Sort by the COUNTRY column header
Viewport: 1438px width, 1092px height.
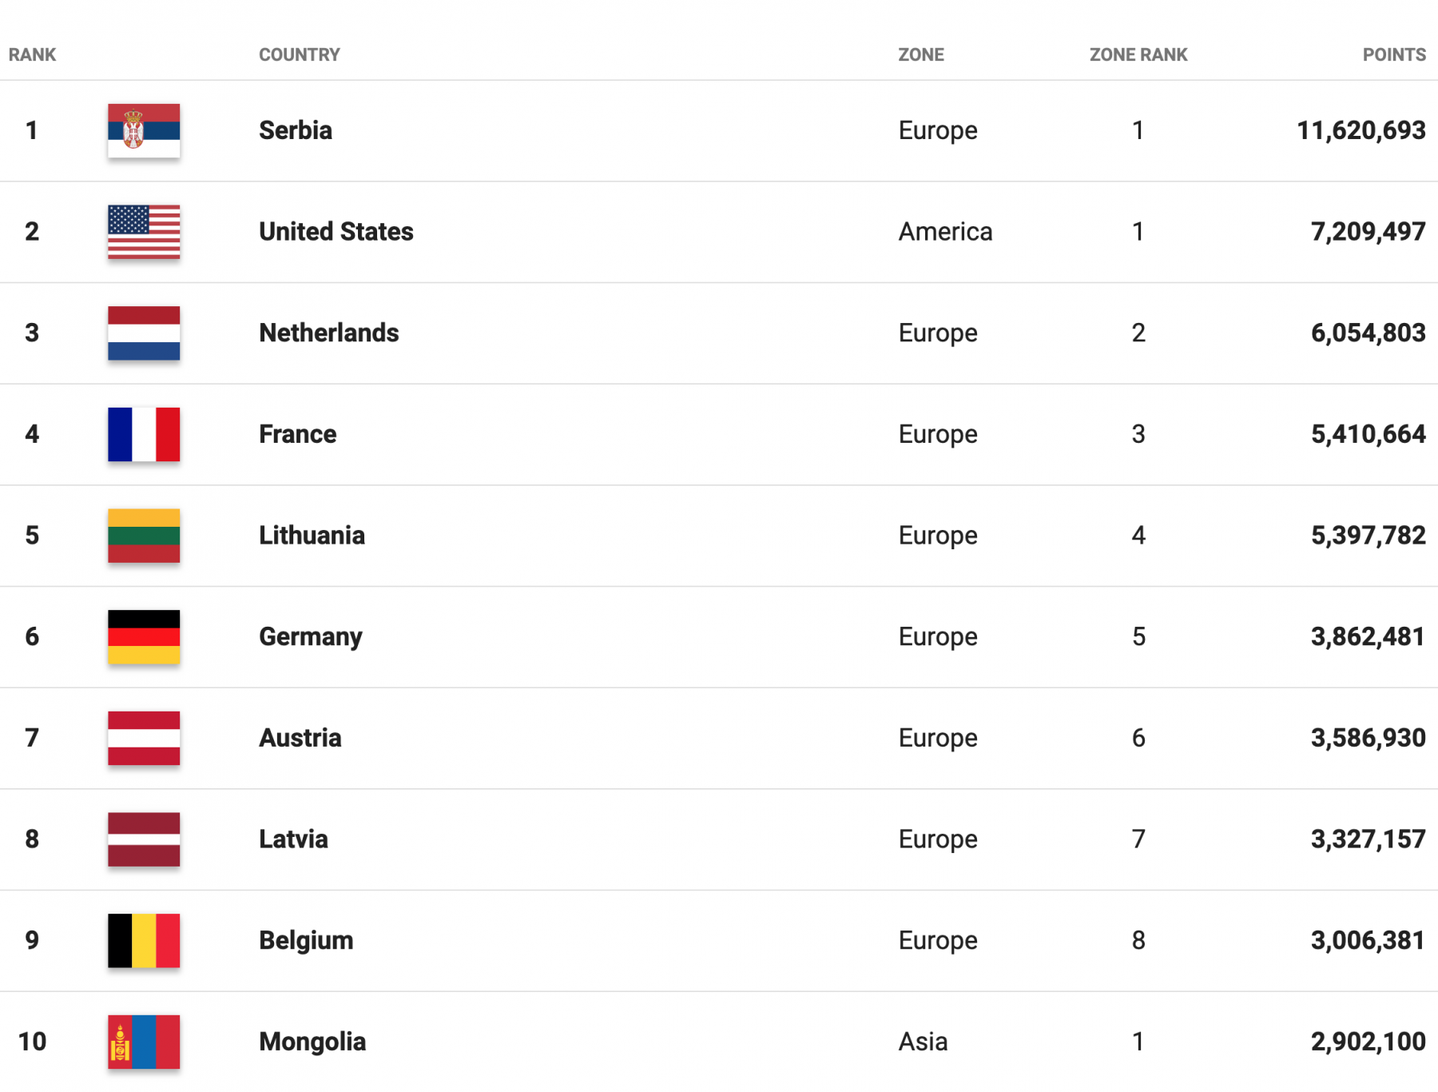point(300,55)
